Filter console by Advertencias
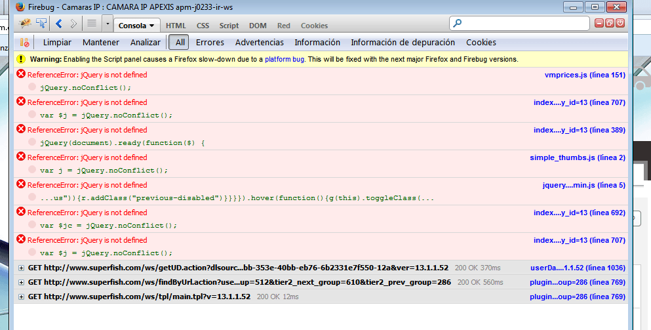 [x=260, y=43]
